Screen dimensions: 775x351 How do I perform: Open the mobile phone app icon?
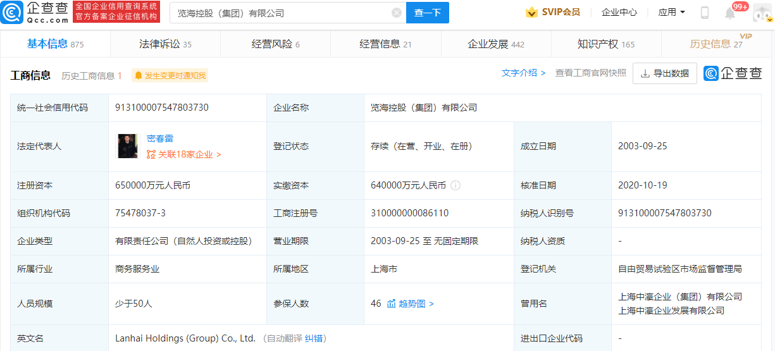[x=704, y=13]
